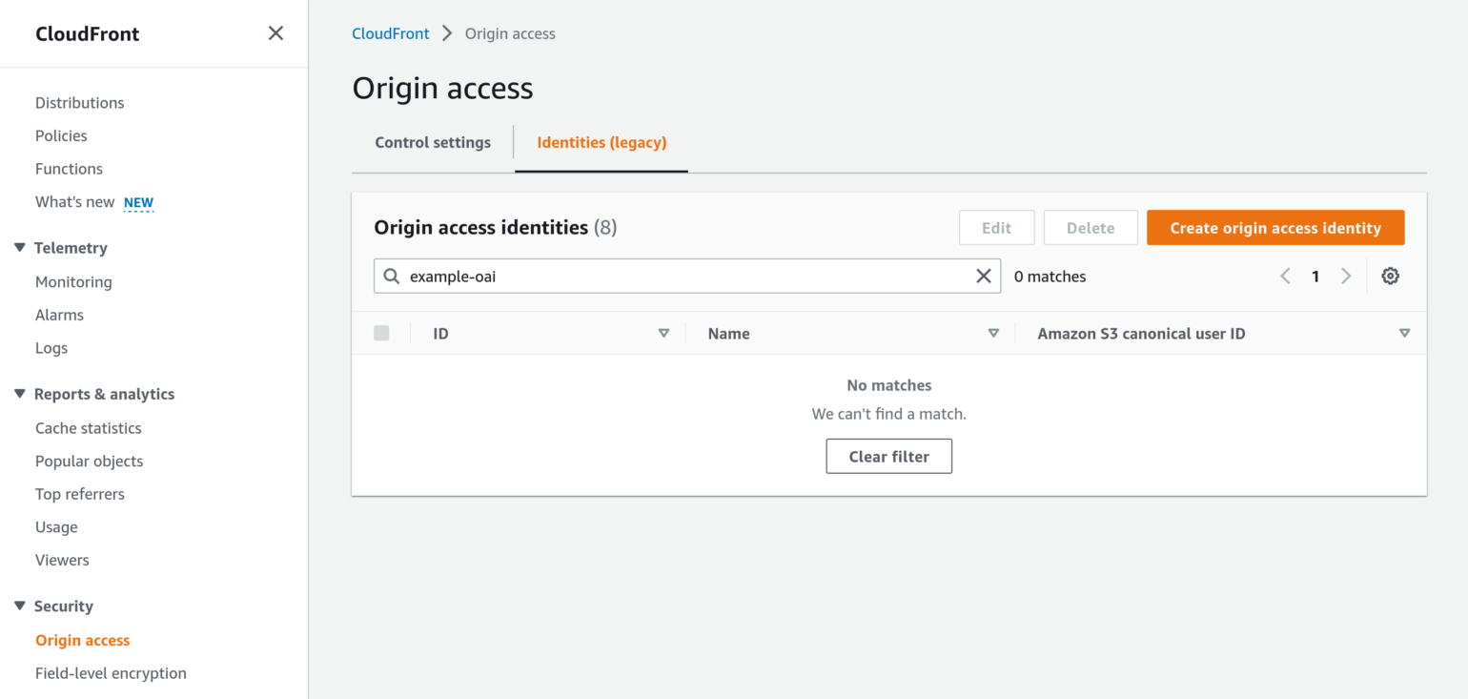1468x699 pixels.
Task: Click the Delete button
Action: 1091,228
